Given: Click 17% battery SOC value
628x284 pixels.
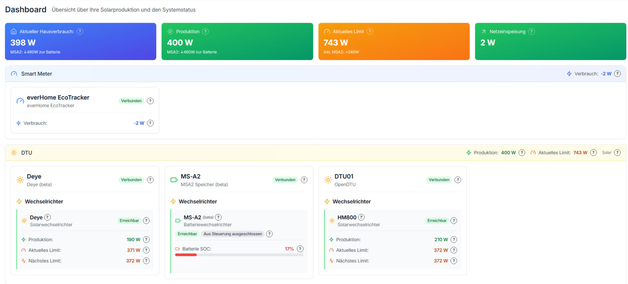Looking at the screenshot, I should pyautogui.click(x=289, y=249).
